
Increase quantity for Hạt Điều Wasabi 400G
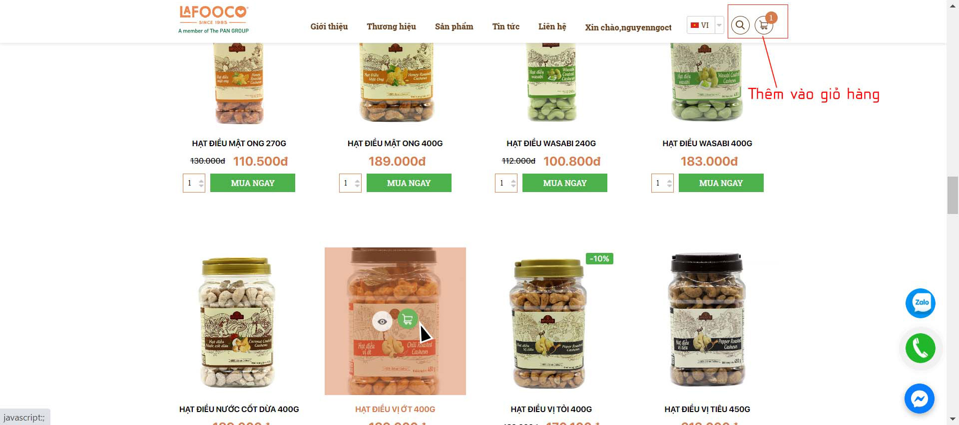coord(669,180)
